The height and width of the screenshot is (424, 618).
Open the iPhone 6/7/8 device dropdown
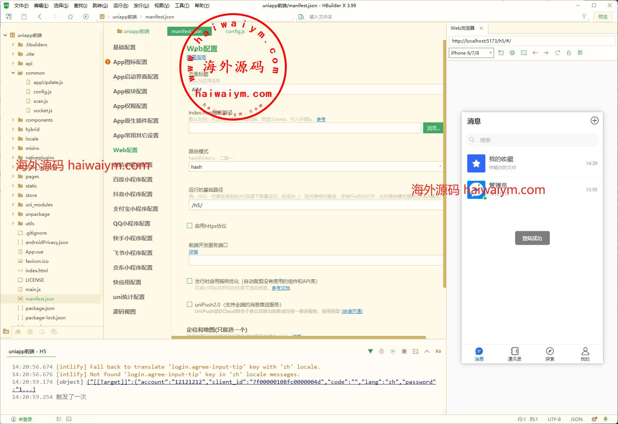tap(471, 53)
